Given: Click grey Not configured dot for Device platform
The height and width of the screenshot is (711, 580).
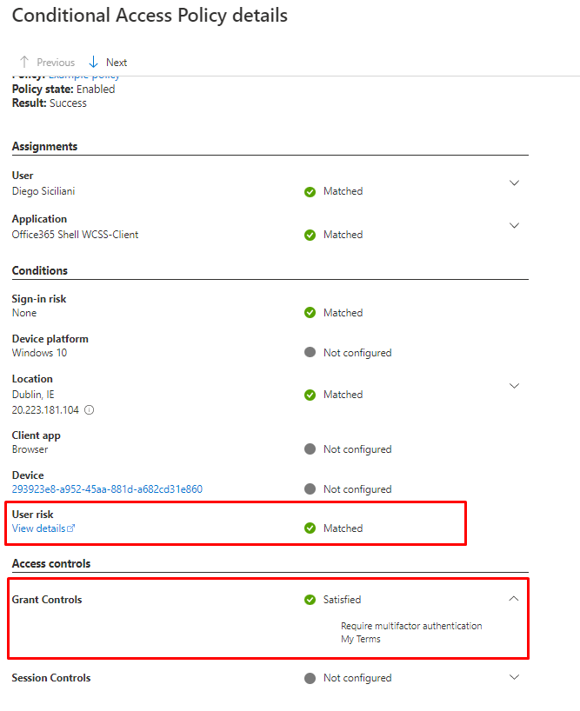Looking at the screenshot, I should pyautogui.click(x=310, y=353).
